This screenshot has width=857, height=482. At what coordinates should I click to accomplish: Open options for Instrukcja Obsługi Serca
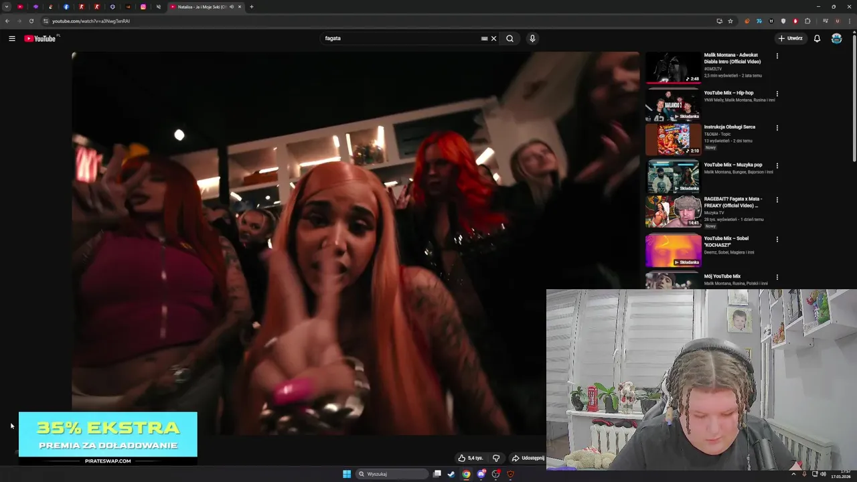coord(777,128)
